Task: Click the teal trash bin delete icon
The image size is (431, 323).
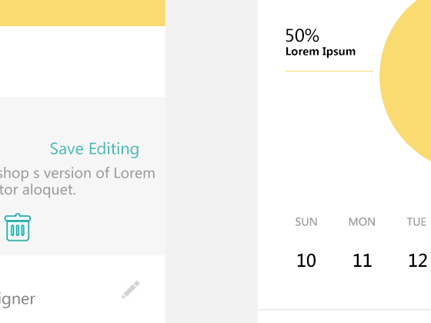Action: 18,228
